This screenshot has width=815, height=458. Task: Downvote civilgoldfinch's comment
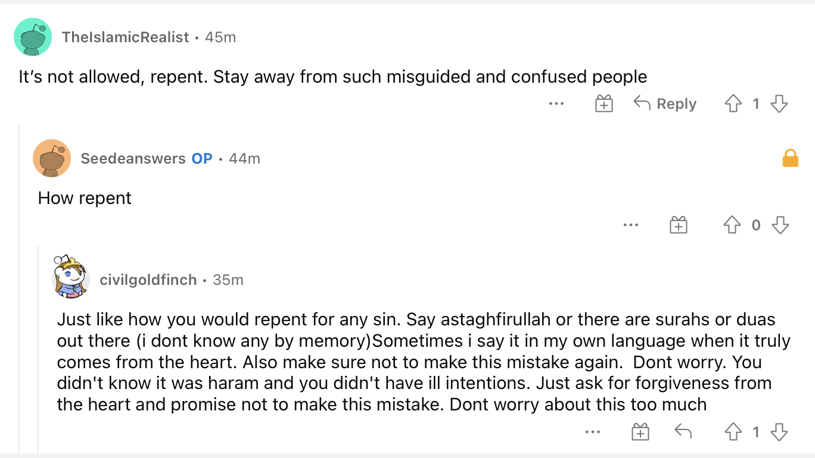pos(779,432)
